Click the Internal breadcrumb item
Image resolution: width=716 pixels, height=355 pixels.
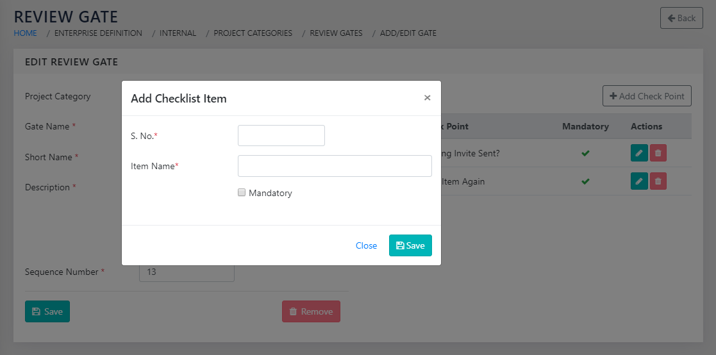(178, 33)
